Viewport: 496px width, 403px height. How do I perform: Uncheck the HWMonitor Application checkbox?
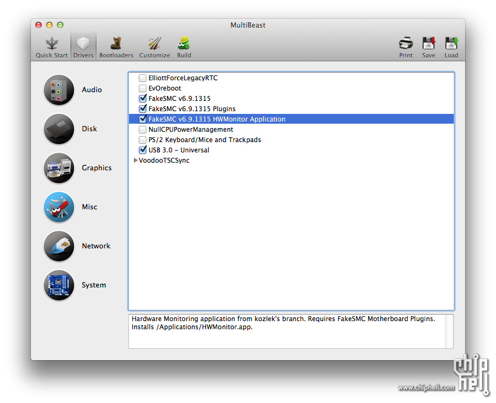click(143, 119)
